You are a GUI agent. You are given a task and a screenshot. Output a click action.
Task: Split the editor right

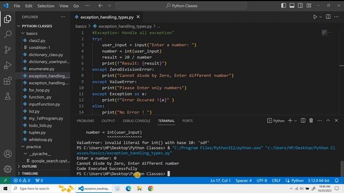click(x=328, y=17)
